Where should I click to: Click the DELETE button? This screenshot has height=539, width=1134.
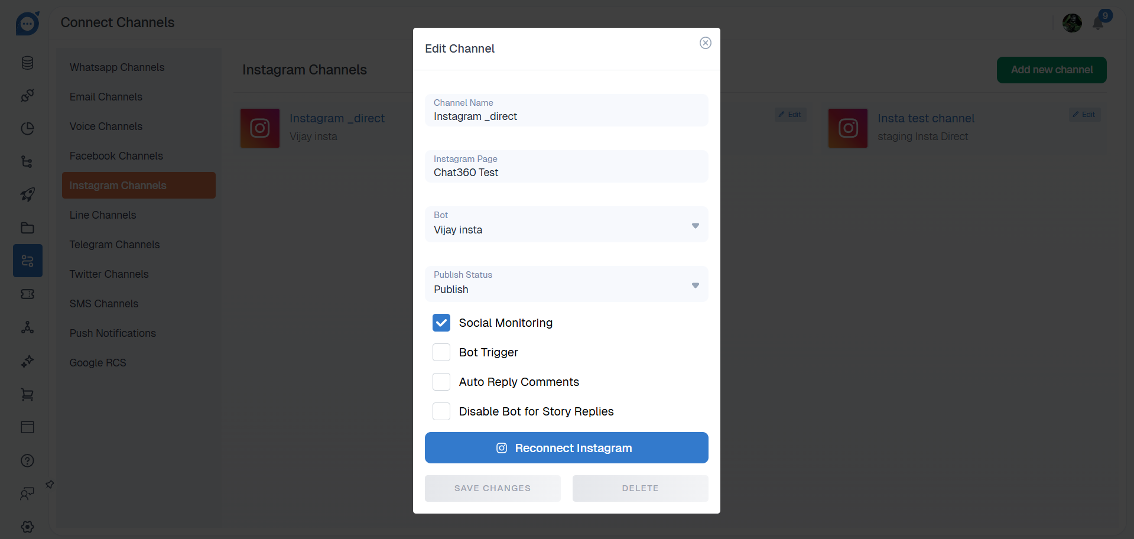coord(640,488)
